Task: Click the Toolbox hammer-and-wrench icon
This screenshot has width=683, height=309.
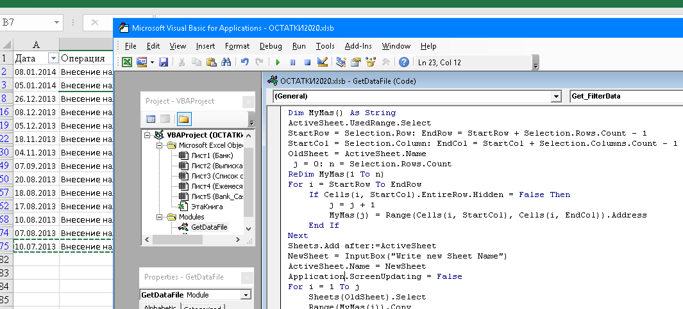Action: coord(385,62)
